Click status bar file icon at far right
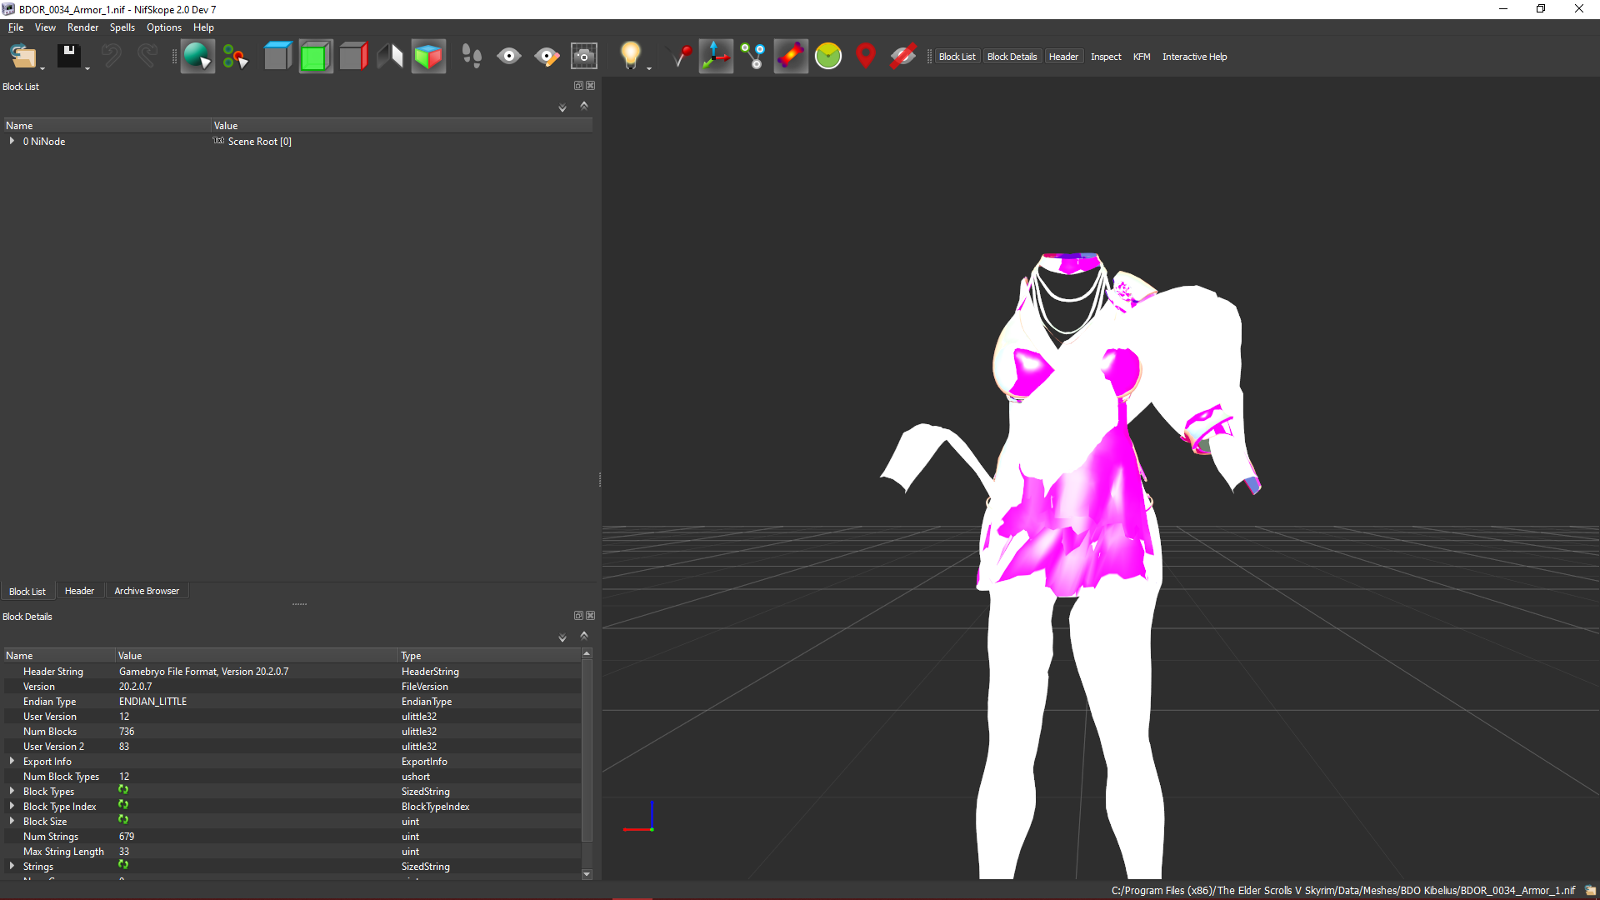Screen dimensions: 1600x900 (x=1590, y=890)
